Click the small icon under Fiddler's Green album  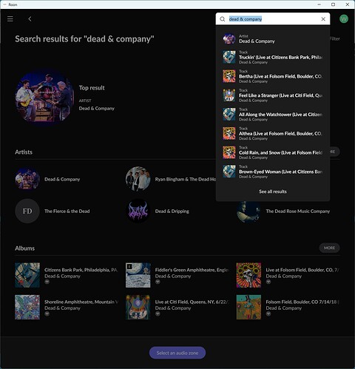pyautogui.click(x=158, y=282)
